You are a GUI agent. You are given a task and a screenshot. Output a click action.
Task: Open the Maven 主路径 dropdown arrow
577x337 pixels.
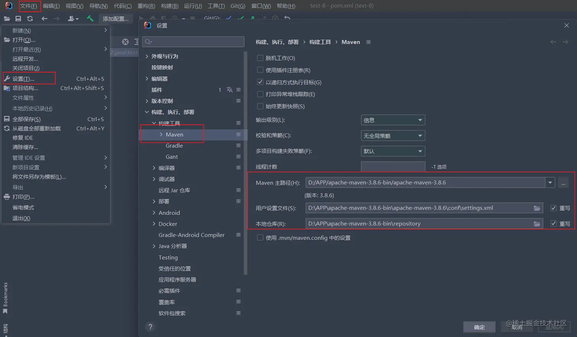tap(550, 182)
